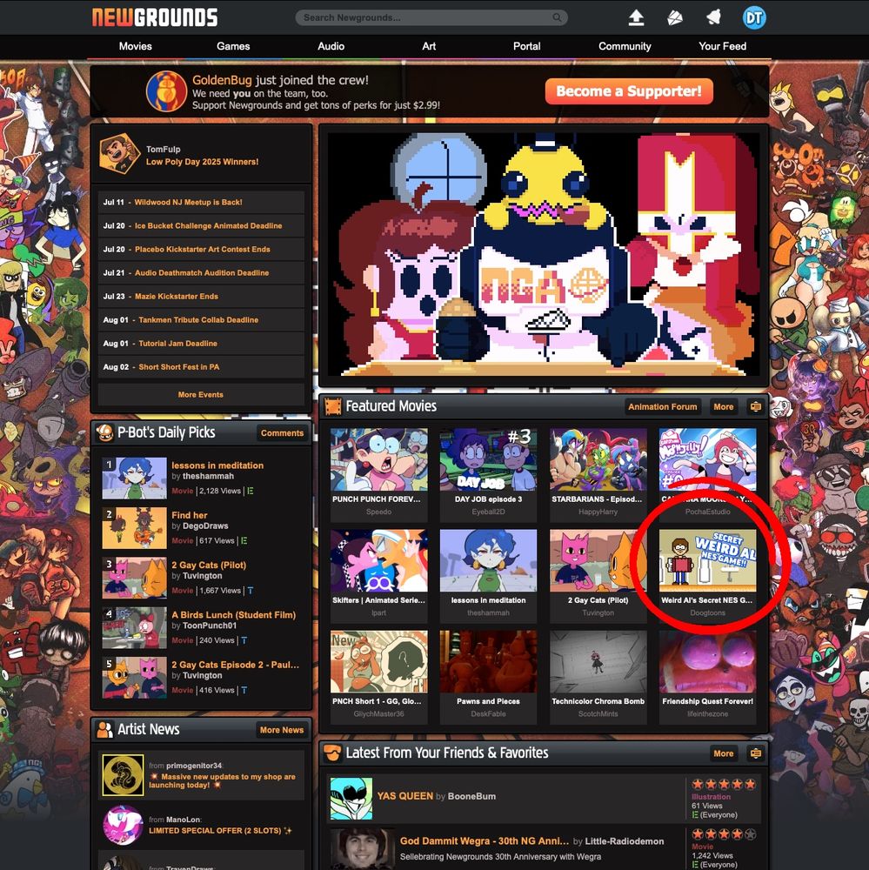Open Low Poly Day 2025 Winners post
Screen dimensions: 869x870
click(202, 162)
